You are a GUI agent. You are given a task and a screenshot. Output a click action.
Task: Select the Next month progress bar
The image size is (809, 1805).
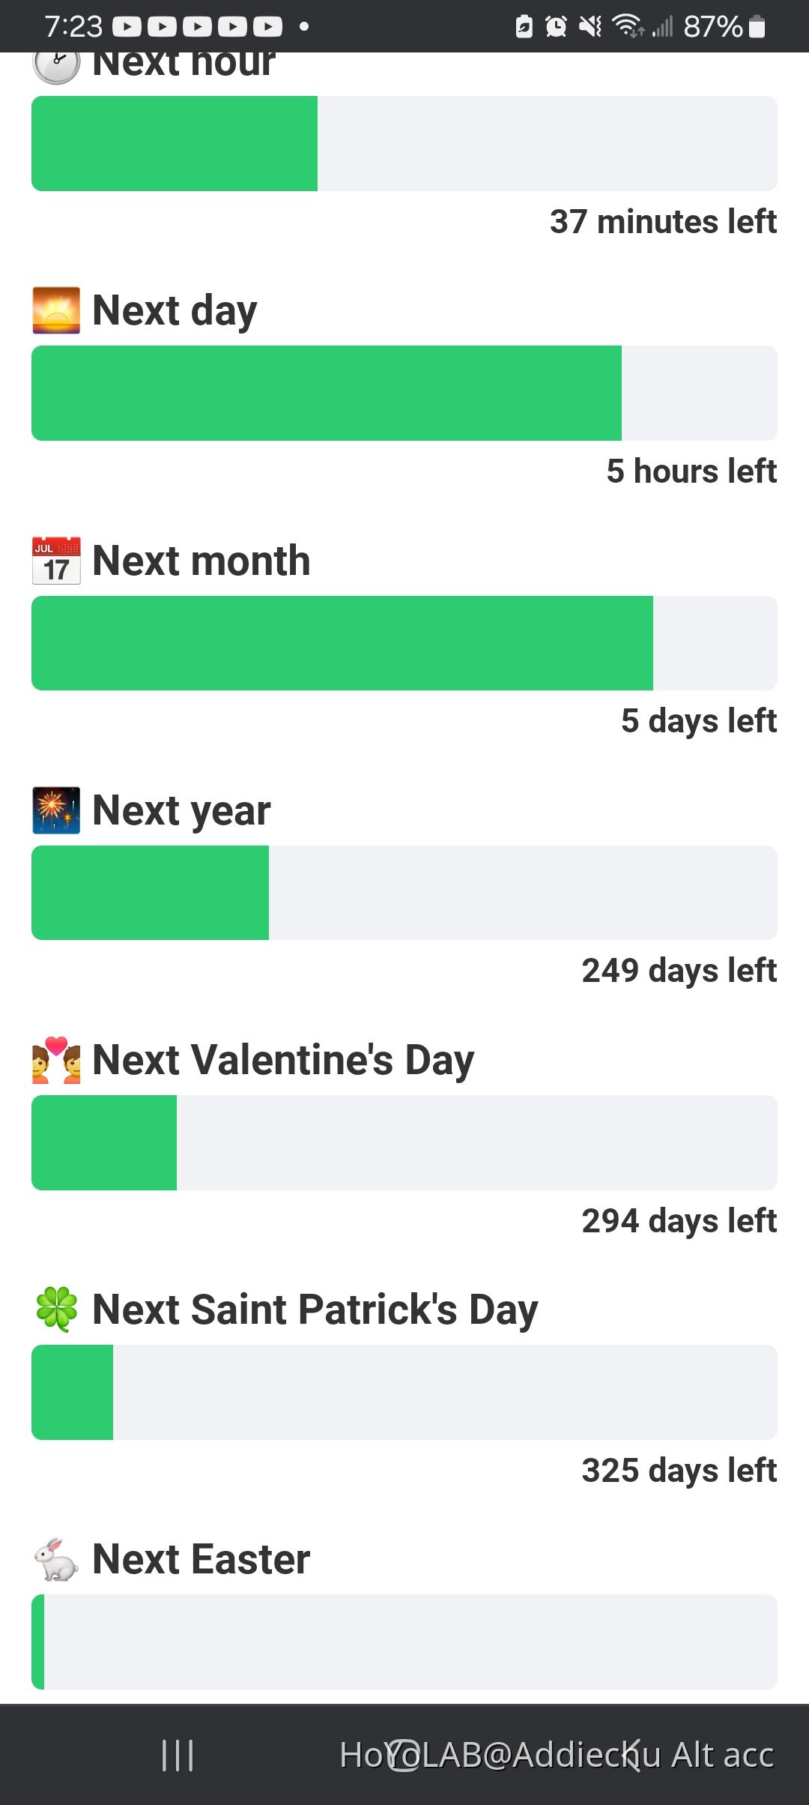point(404,643)
